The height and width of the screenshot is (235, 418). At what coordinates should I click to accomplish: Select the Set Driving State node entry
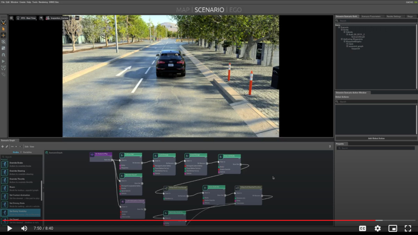coord(21,204)
